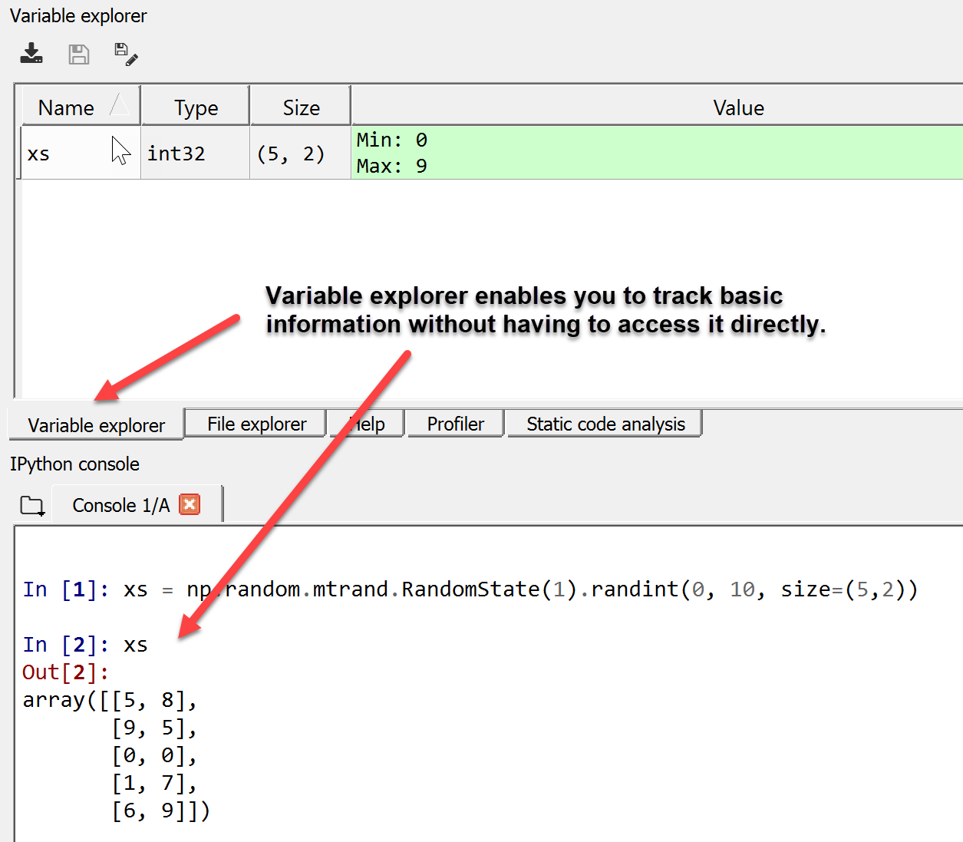Select the xs variable name cell
This screenshot has height=842, width=963.
80,154
